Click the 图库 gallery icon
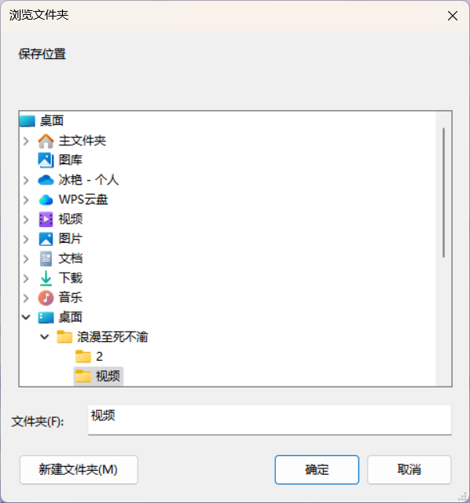 click(x=46, y=160)
